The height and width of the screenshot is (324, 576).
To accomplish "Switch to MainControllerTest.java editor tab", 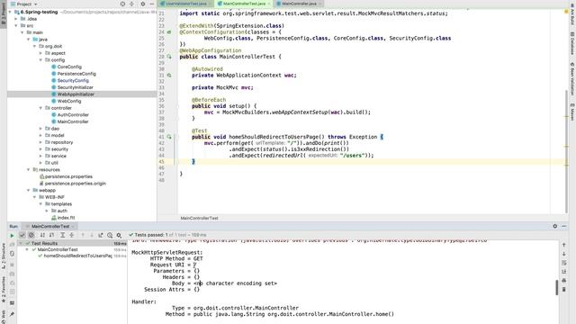I will (x=244, y=4).
